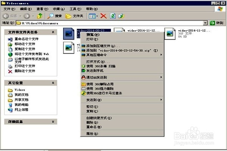The height and width of the screenshot is (151, 227).
Task: Click 复制这个文件 task link
Action: click(25, 49)
